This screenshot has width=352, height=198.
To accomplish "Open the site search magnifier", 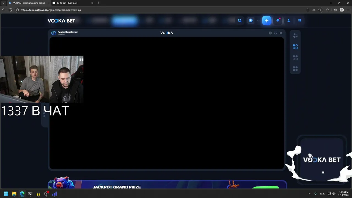I will click(240, 20).
